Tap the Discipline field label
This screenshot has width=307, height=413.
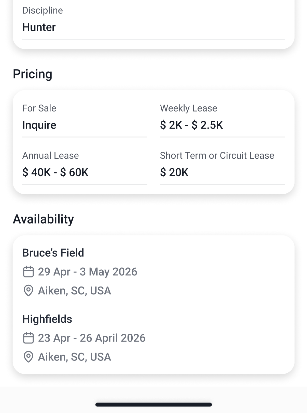(x=43, y=10)
